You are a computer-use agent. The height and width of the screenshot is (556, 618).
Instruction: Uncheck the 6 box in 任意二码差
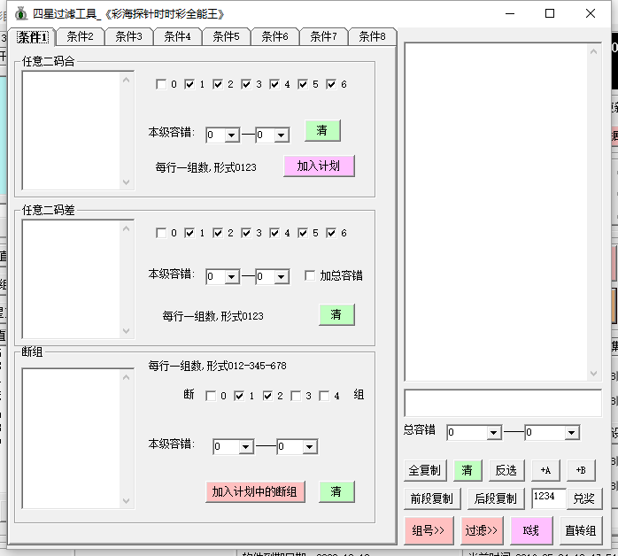coord(331,233)
